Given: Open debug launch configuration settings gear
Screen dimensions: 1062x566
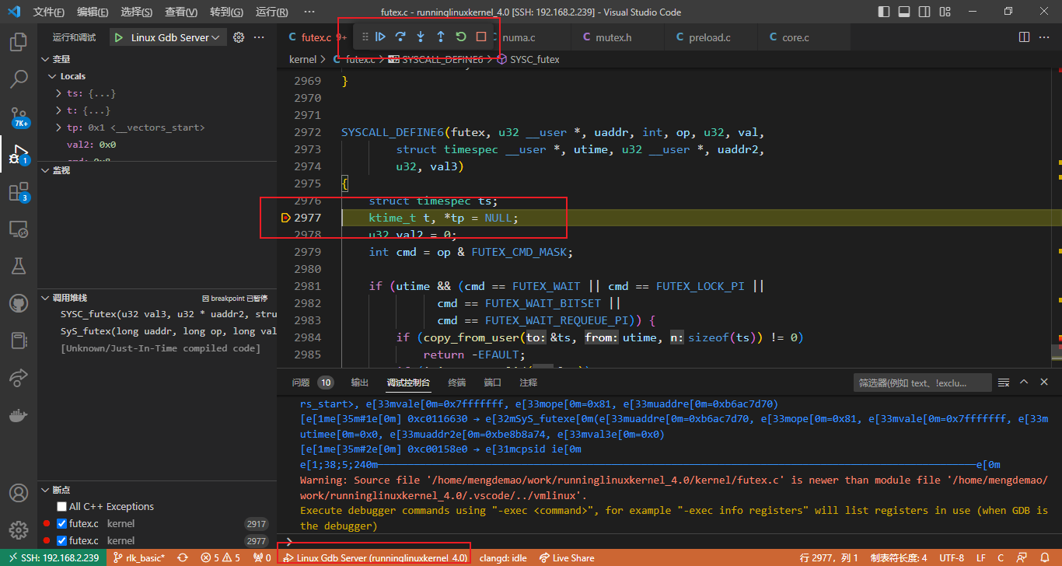Looking at the screenshot, I should [x=239, y=37].
